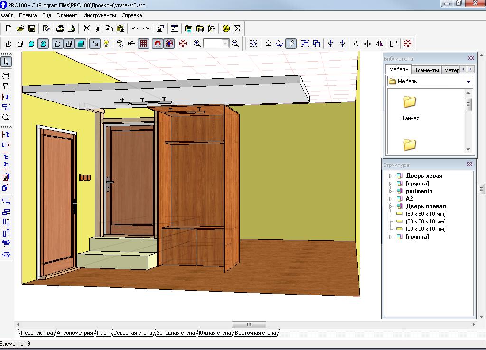Toggle the magnet snap button

158,44
